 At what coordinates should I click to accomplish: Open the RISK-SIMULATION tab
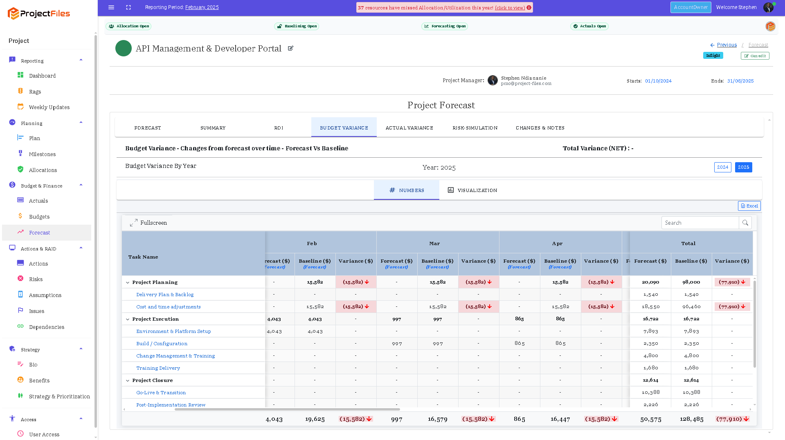point(475,128)
